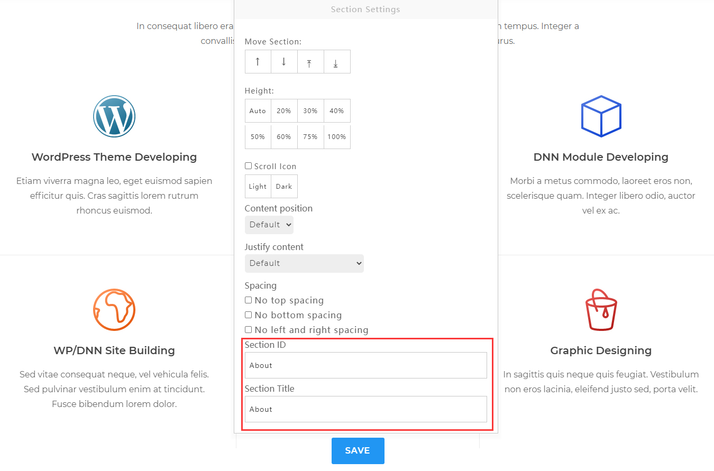Choose the 50% height option
The width and height of the screenshot is (714, 471).
point(258,137)
